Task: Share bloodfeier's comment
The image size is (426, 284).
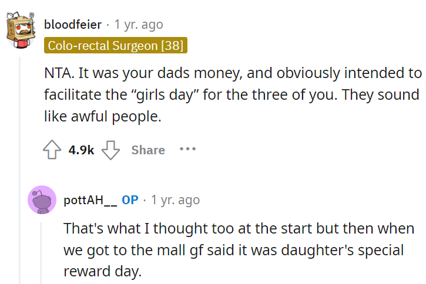Action: click(x=148, y=150)
